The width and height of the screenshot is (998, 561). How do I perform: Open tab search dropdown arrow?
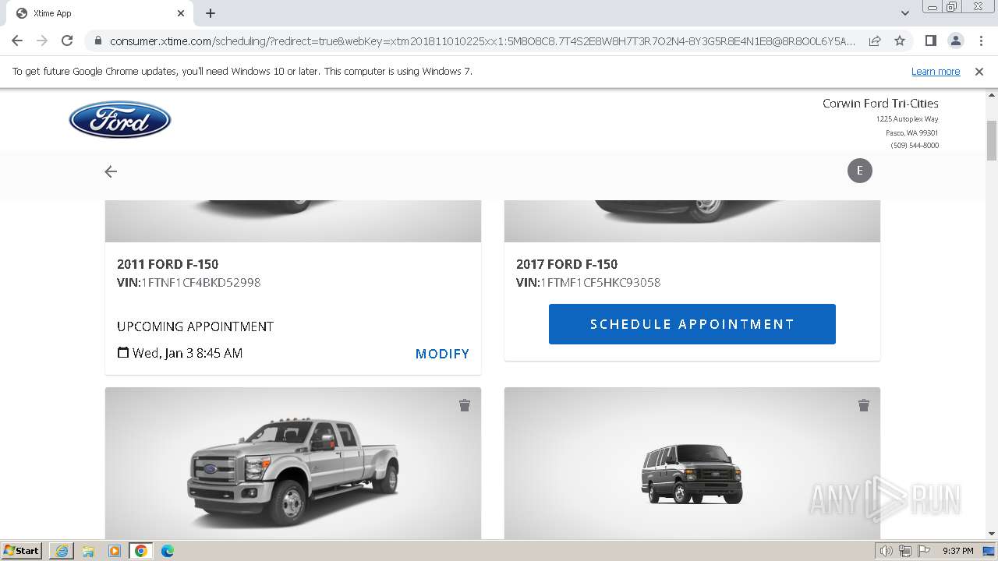(904, 13)
